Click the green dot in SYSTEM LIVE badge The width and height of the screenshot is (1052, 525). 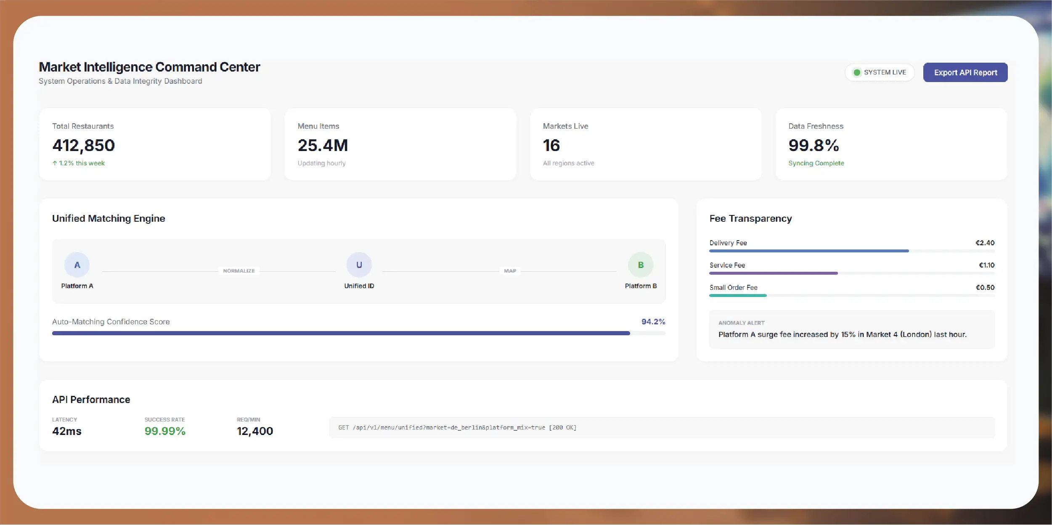point(856,72)
